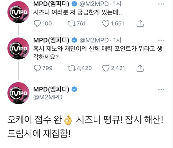This screenshot has height=148, width=173.
Task: Share the first tweet via share icon
Action: (x=140, y=23)
